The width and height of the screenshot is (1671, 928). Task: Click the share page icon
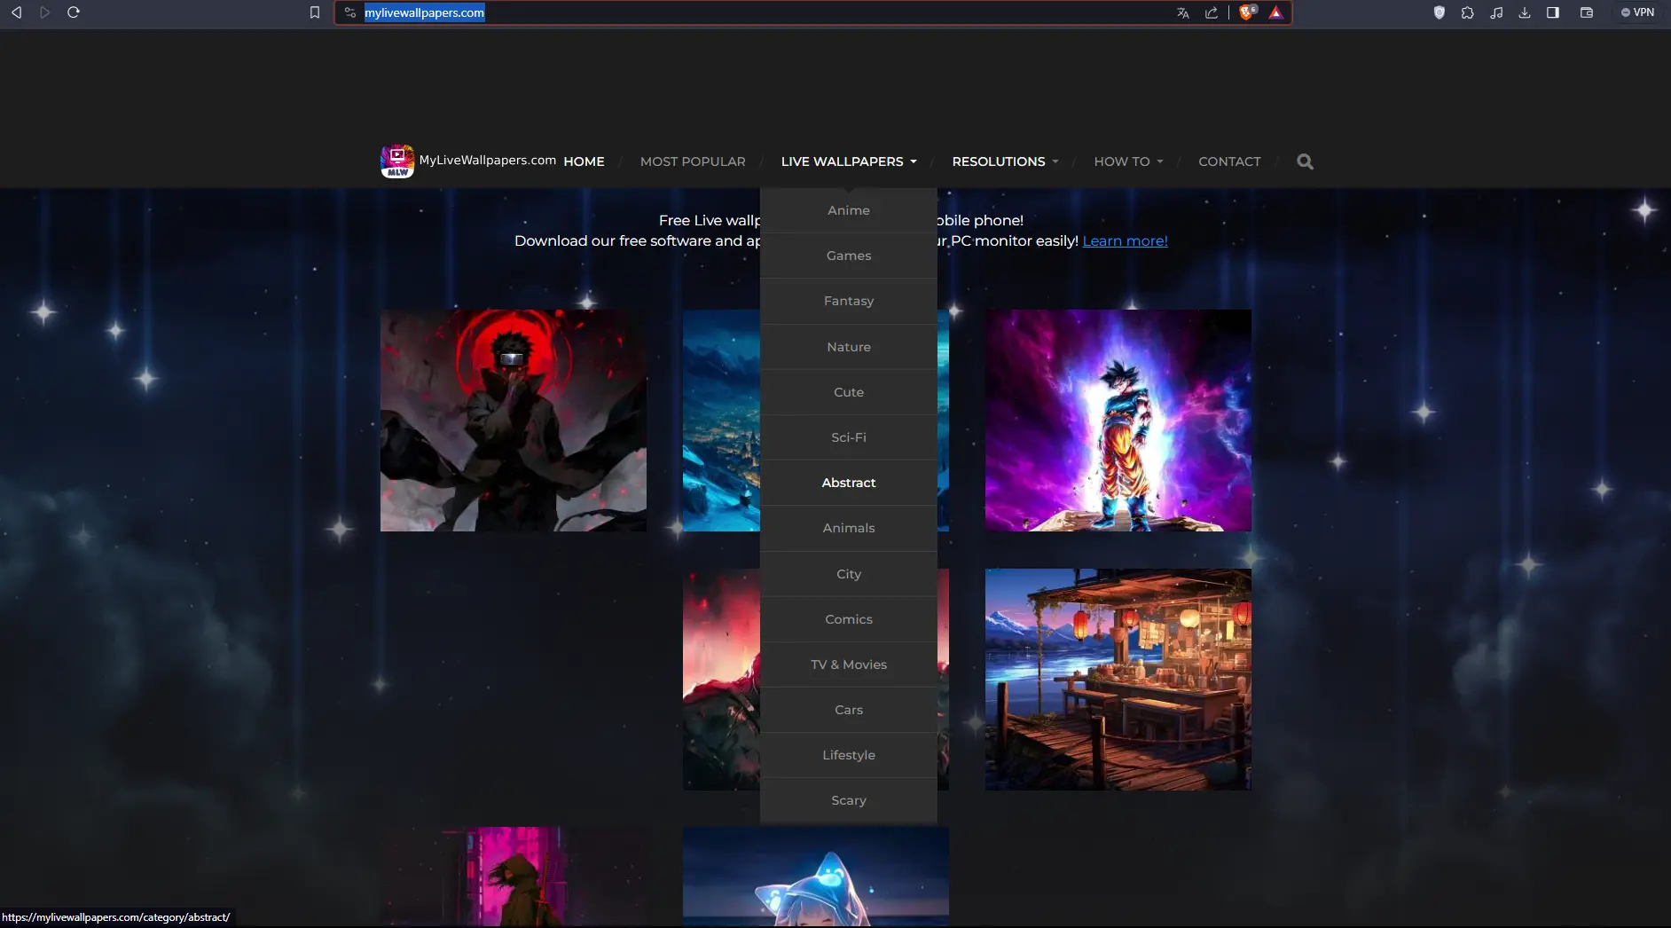[1212, 12]
